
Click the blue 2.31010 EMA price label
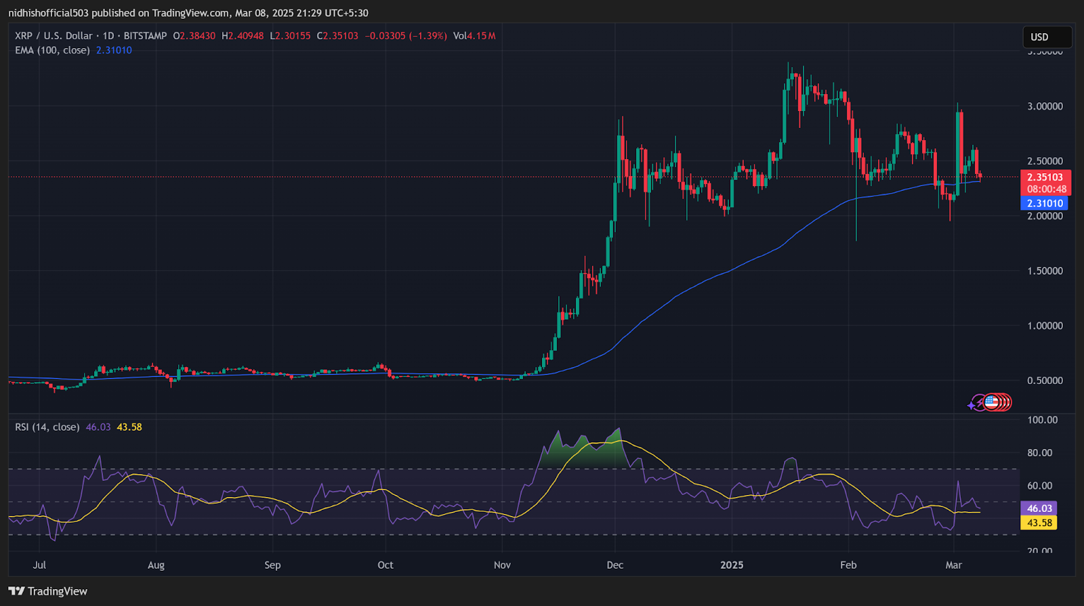(1044, 203)
